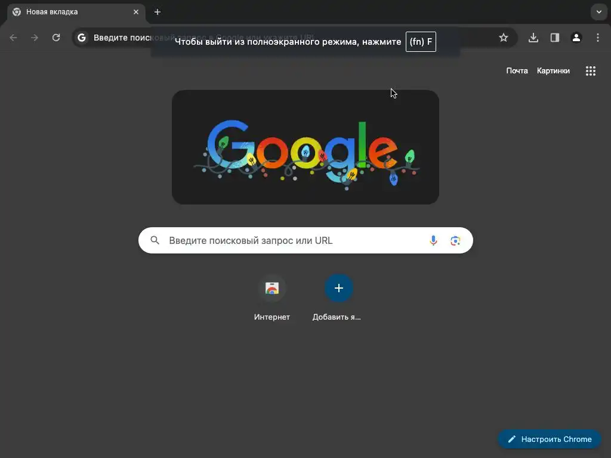This screenshot has width=611, height=458.
Task: Open the Google apps grid
Action: click(x=591, y=71)
